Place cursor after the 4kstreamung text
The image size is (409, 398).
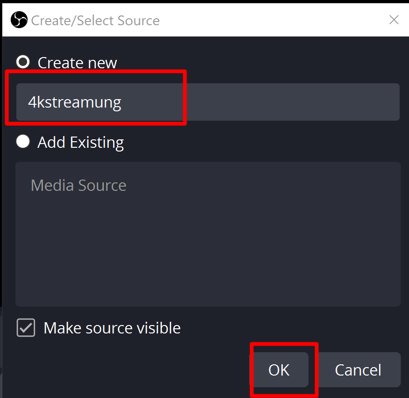click(x=122, y=102)
